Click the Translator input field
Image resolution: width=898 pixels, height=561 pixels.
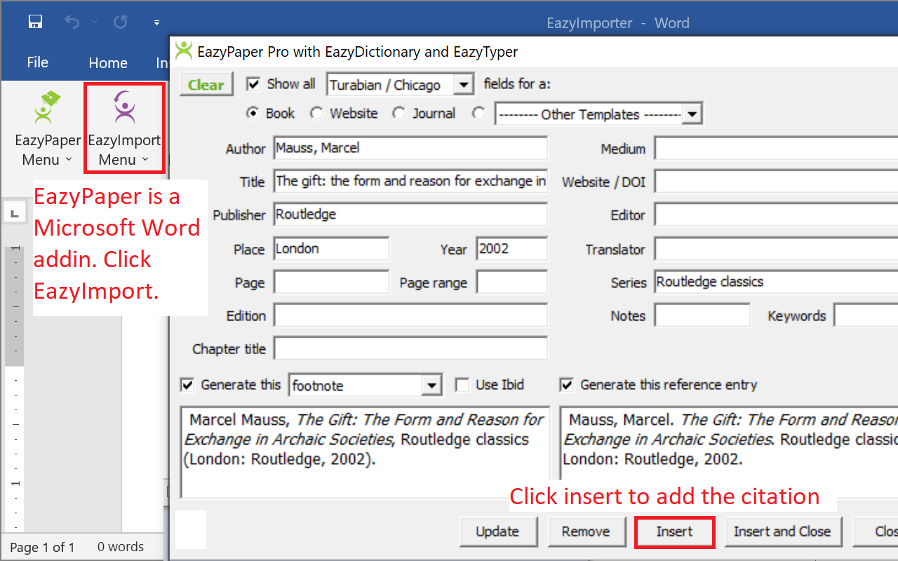click(x=776, y=249)
